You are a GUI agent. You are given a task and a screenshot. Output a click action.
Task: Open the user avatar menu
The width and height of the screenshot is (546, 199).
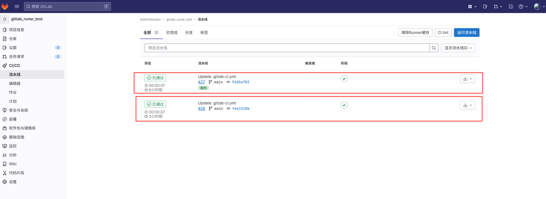[539, 6]
